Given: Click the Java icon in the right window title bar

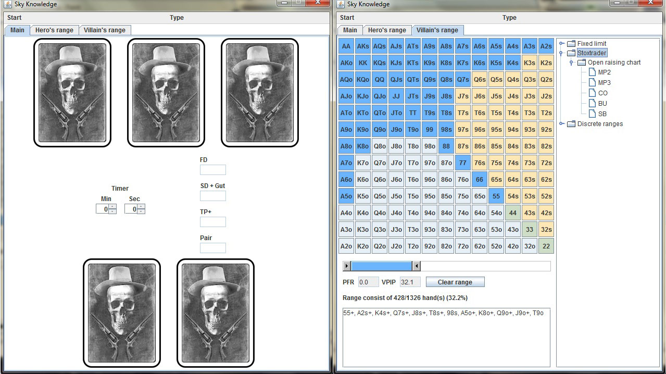Looking at the screenshot, I should pos(341,4).
